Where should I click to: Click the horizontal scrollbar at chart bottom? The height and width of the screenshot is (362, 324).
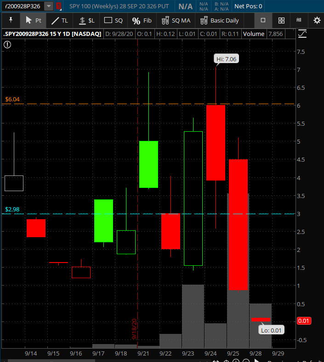point(51,360)
